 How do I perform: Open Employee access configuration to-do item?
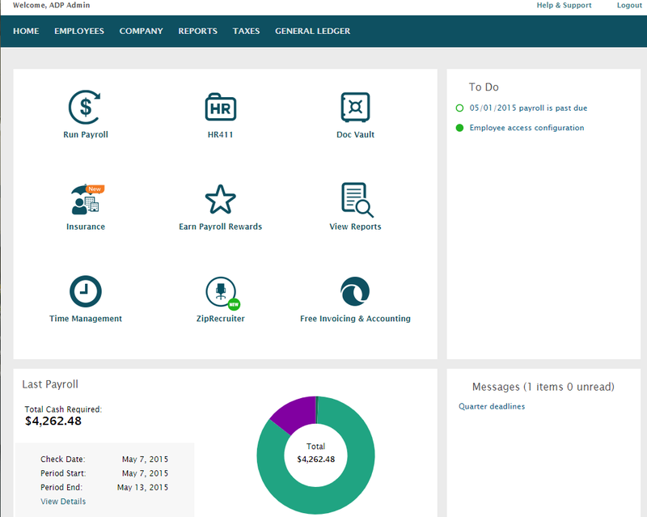(x=527, y=128)
